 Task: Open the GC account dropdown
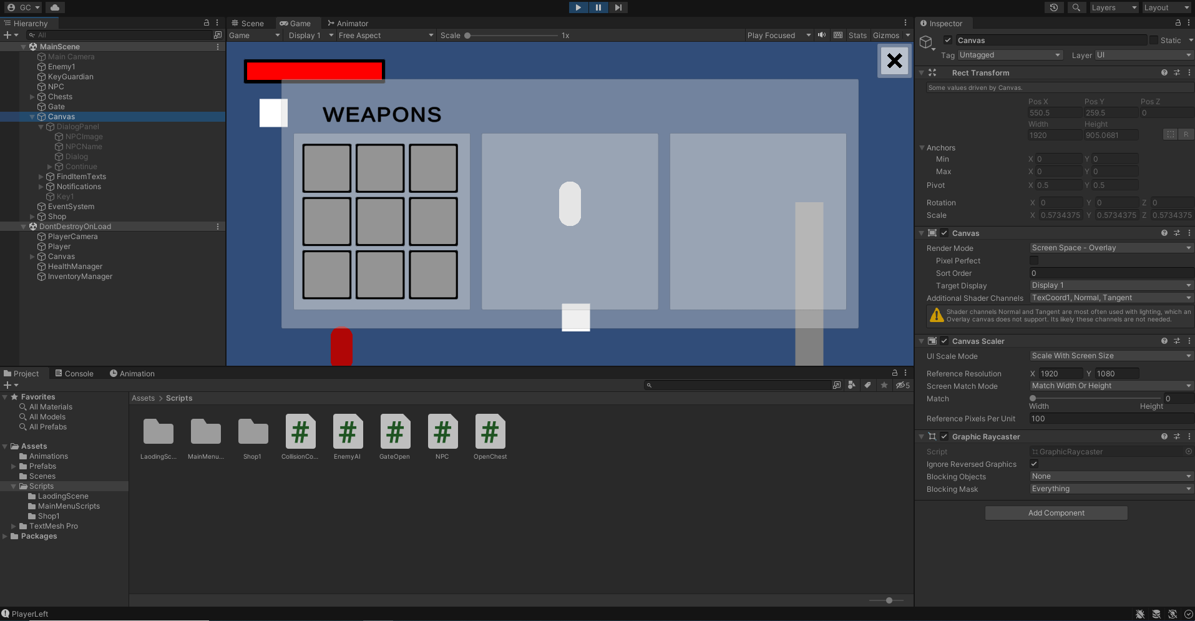click(24, 7)
